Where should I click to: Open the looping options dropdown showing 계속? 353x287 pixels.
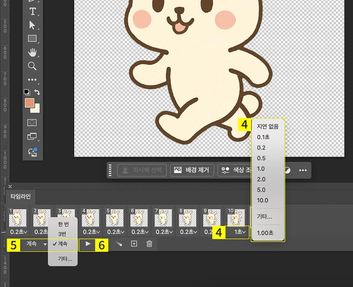[x=34, y=244]
